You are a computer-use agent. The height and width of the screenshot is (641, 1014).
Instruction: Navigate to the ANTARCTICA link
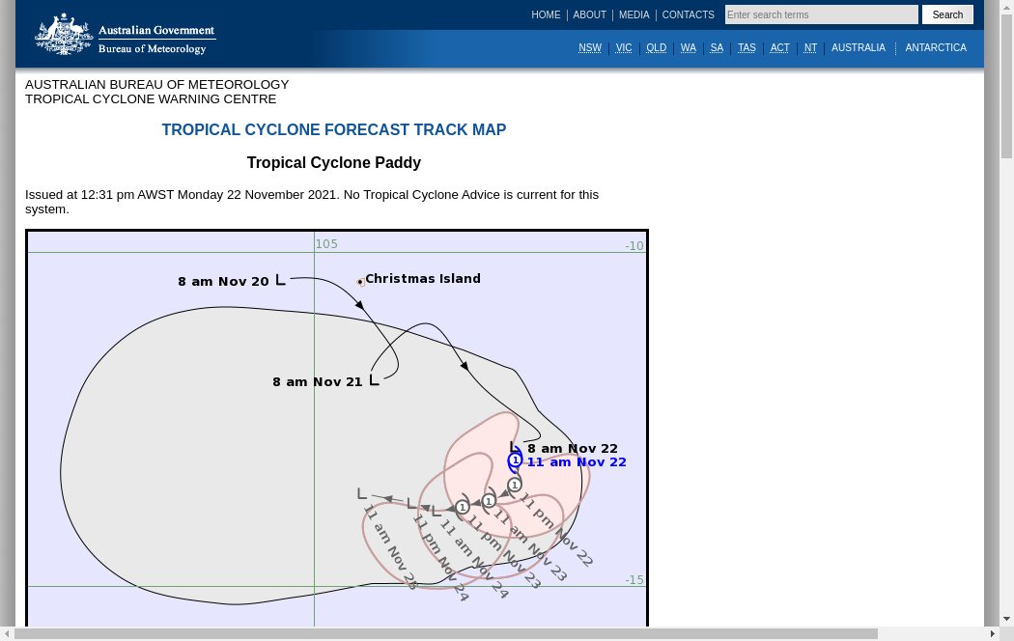935,48
